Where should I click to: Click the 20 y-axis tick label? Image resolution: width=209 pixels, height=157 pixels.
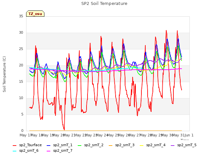(x=21, y=65)
